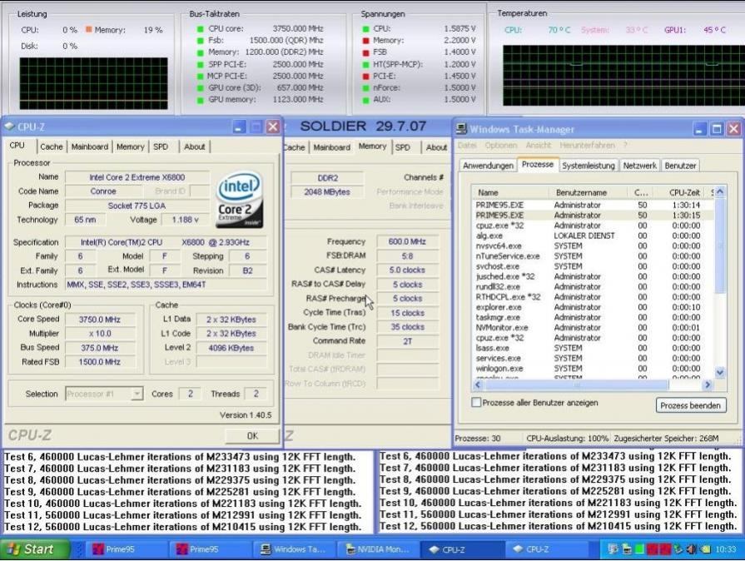This screenshot has height=561, width=745.
Task: Click horizontal scrollbar right arrow in Task Manager
Action: click(708, 385)
